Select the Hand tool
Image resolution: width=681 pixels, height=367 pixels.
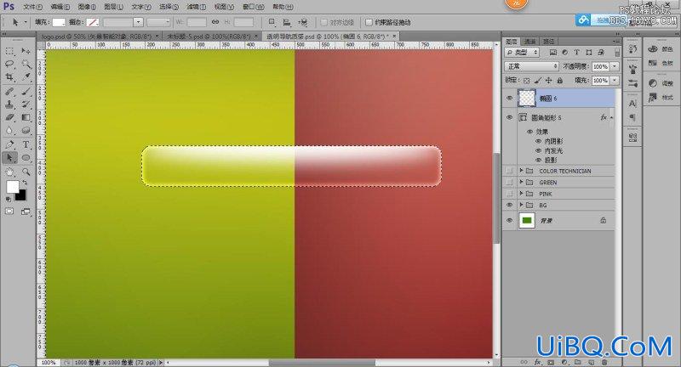[x=9, y=172]
